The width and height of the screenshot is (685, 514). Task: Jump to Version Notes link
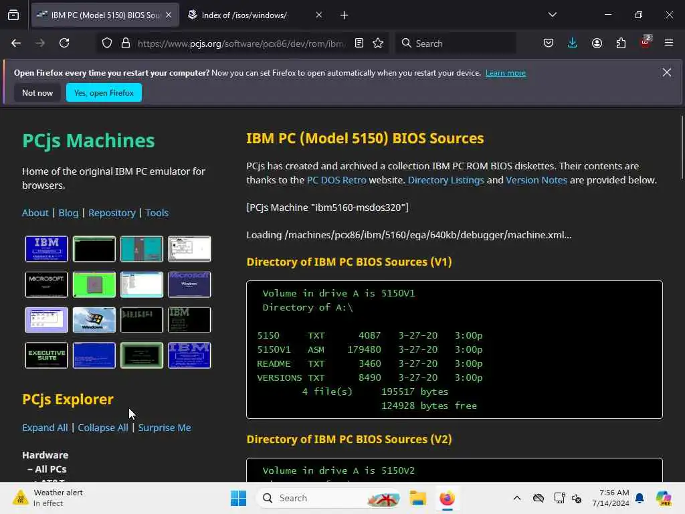coord(536,180)
